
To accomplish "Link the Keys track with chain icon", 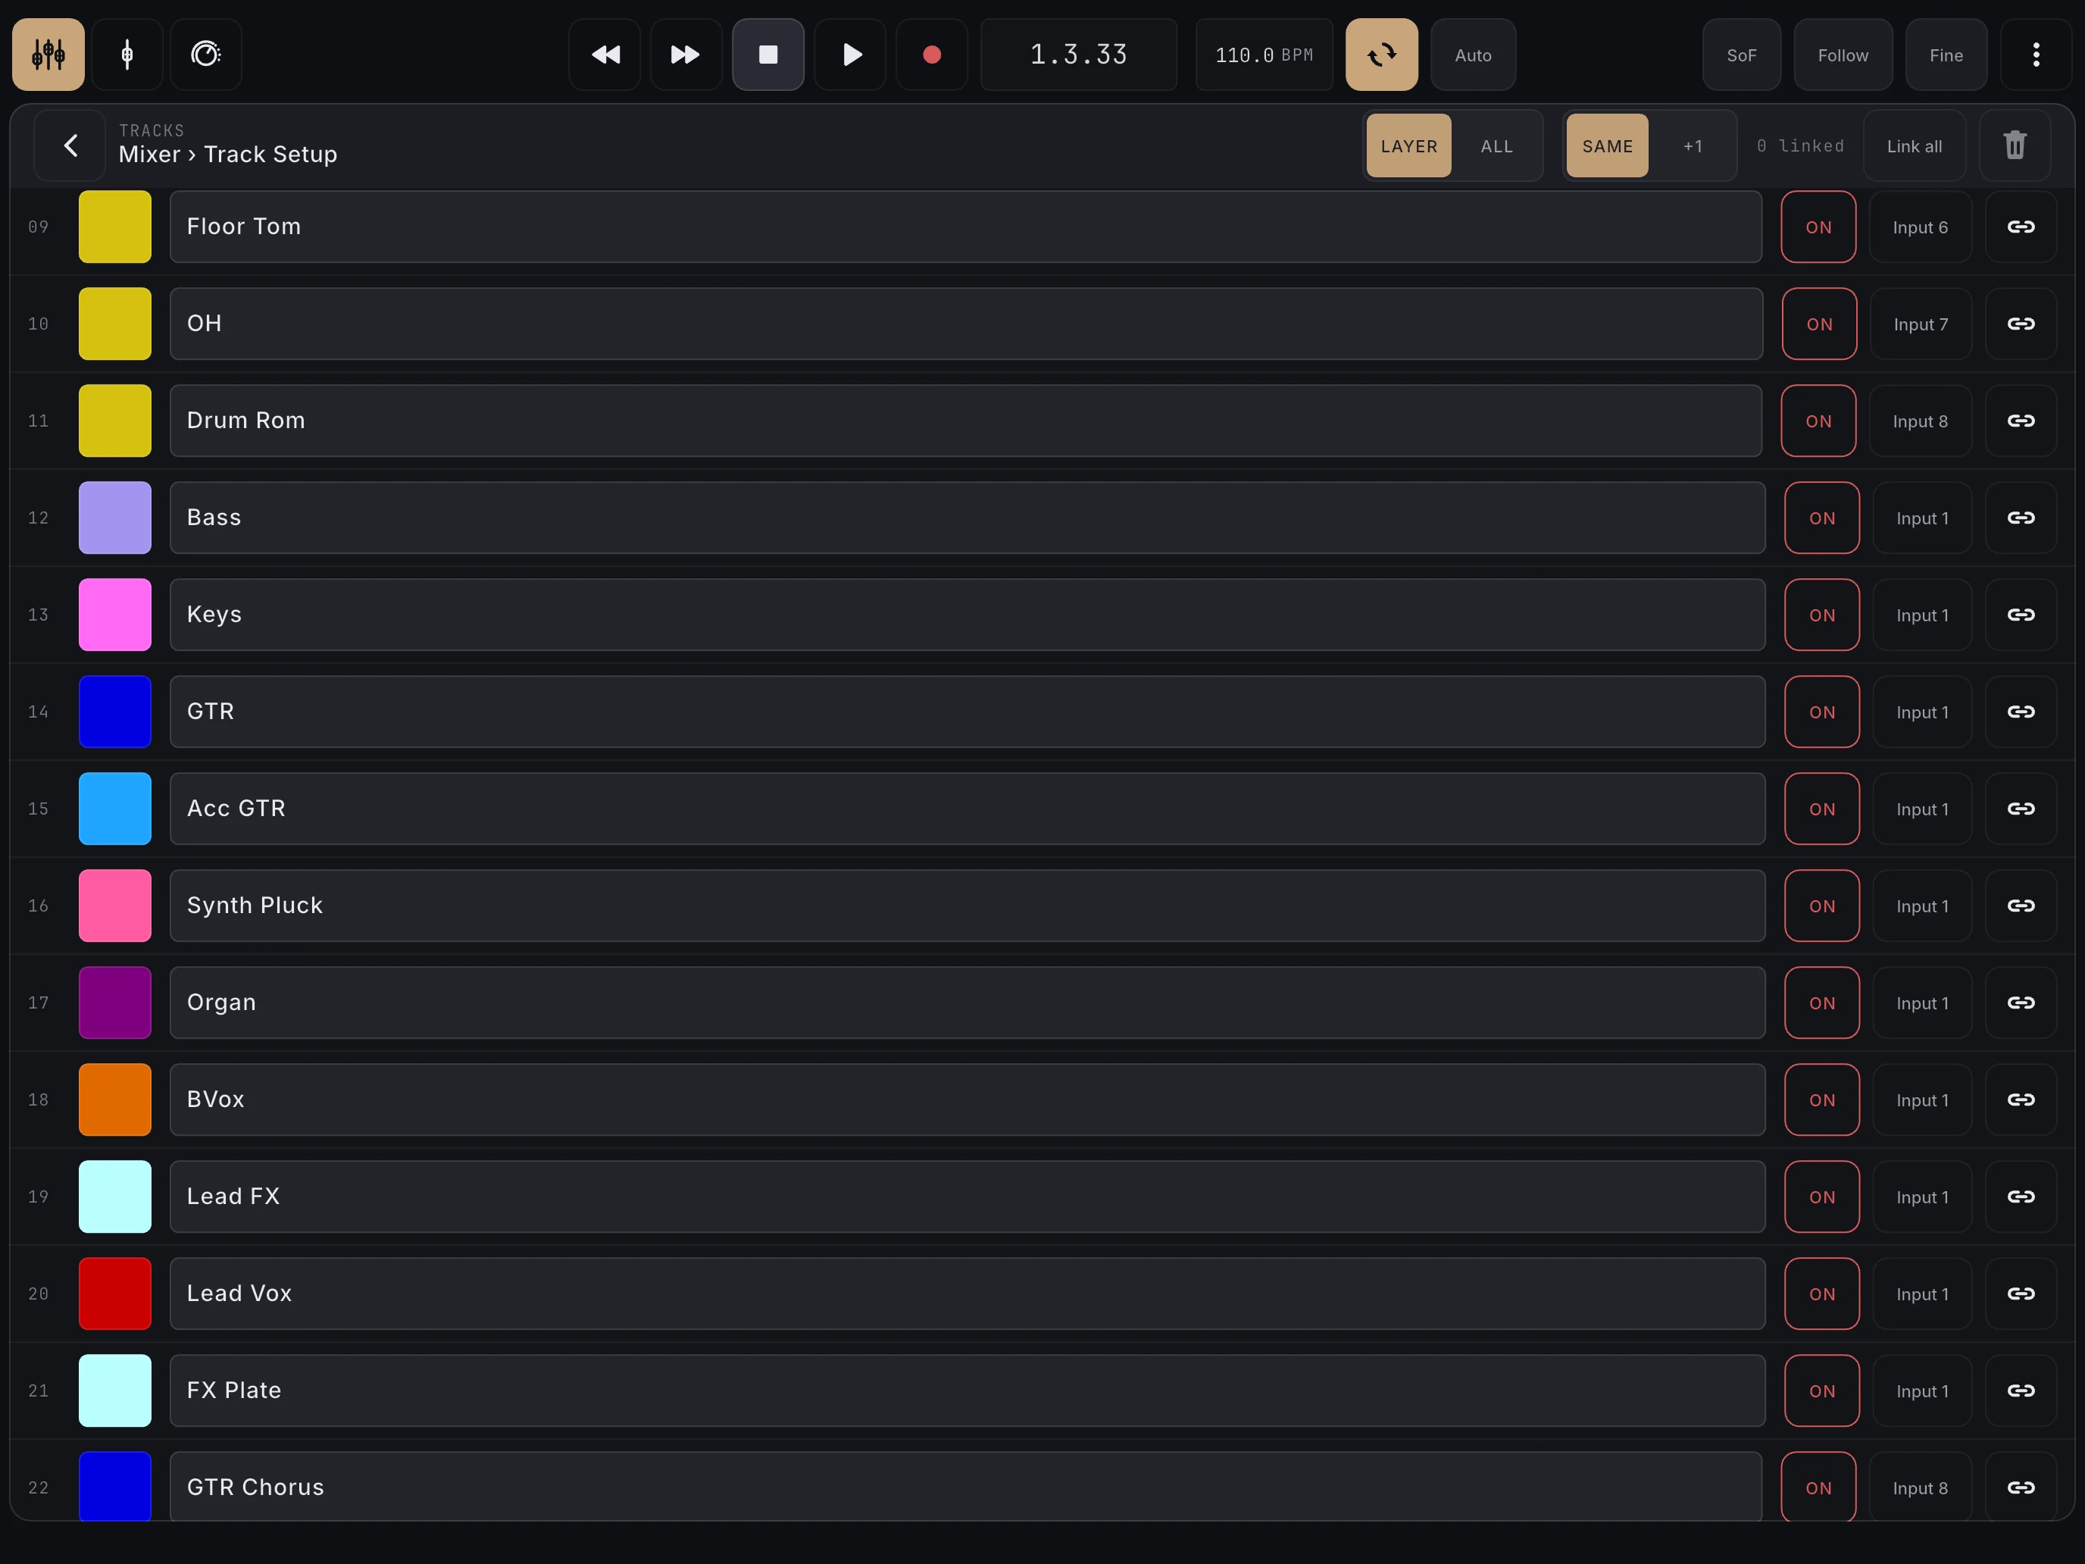I will [2021, 615].
